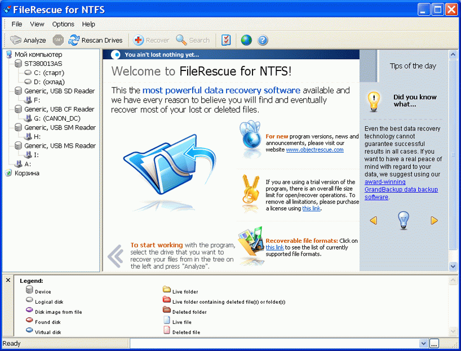
Task: Select Generic, USB SM Reader device
Action: (60, 127)
